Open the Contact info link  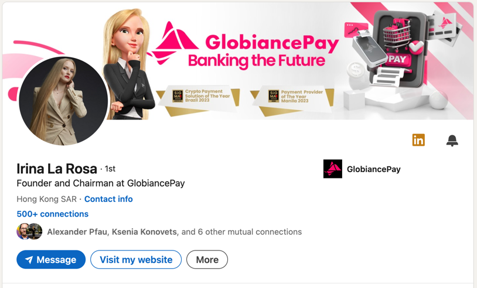(x=108, y=199)
